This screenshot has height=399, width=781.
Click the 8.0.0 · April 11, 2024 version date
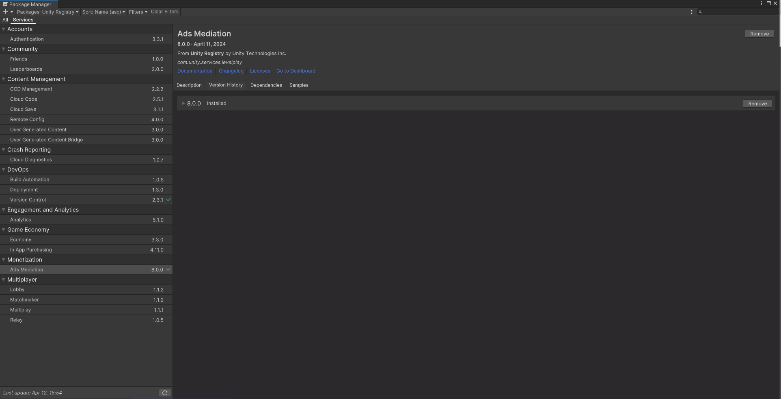(x=201, y=44)
